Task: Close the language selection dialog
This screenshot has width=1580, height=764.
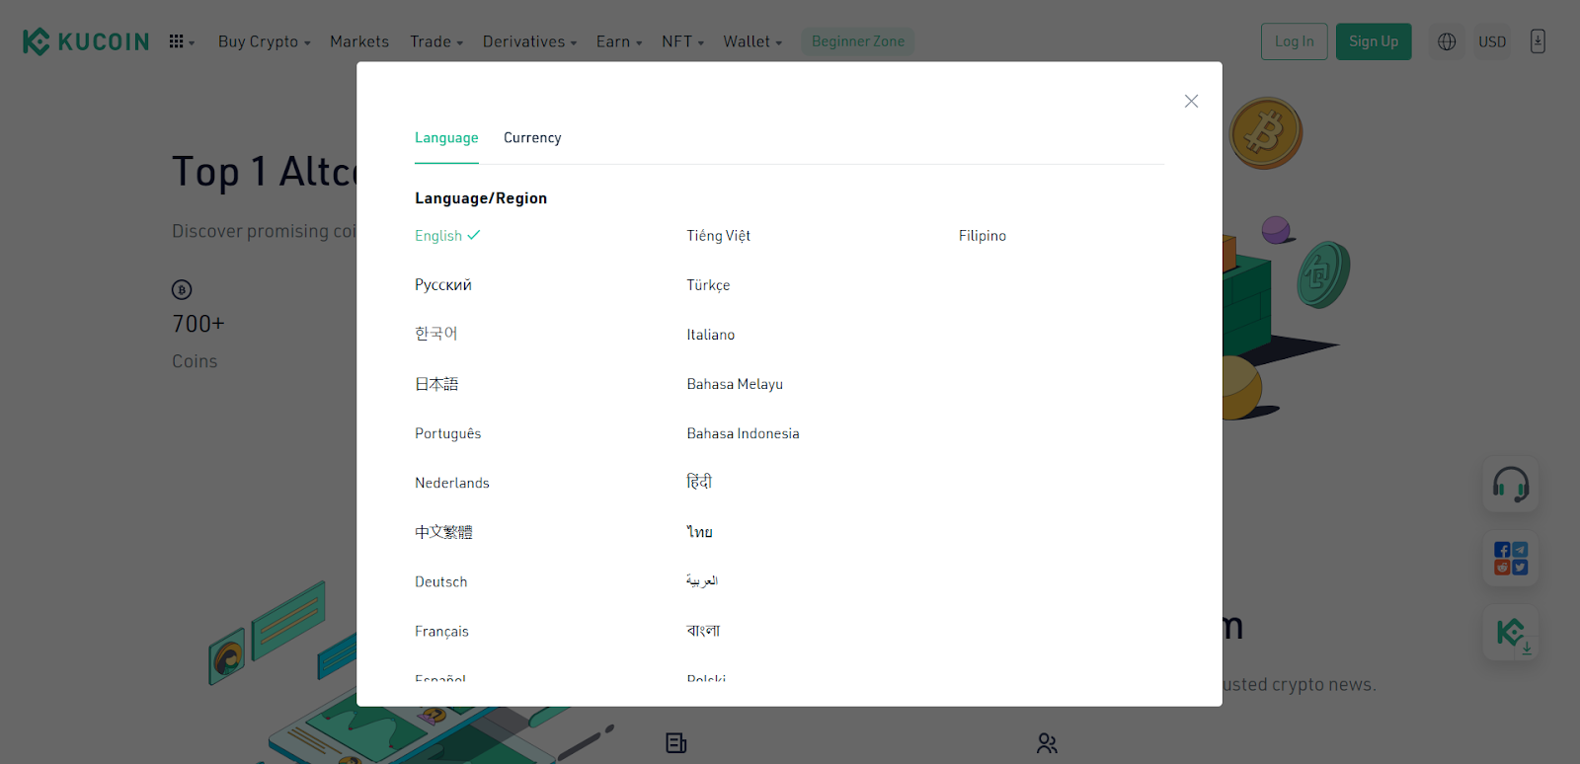Action: (x=1191, y=102)
